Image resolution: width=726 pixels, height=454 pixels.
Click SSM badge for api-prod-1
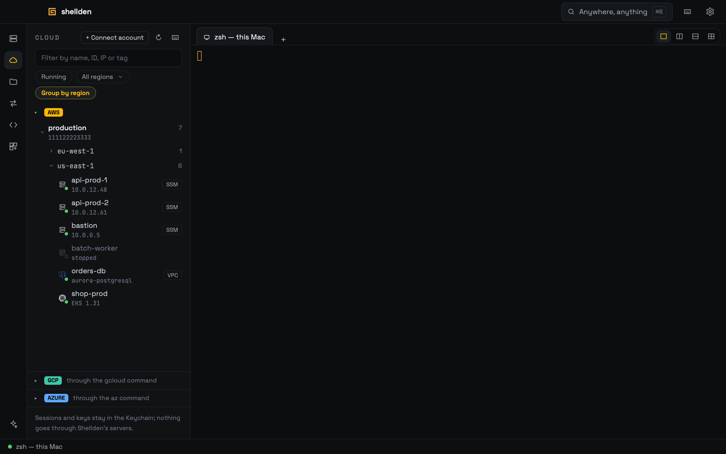coord(172,184)
